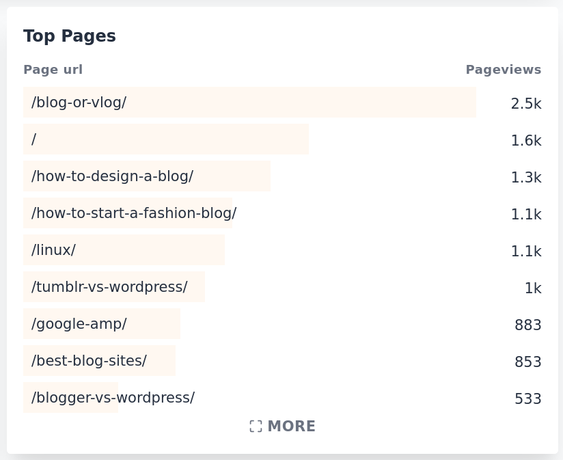This screenshot has height=460, width=563.
Task: Select the /blogger-vs-wordpress/ row
Action: [111, 398]
